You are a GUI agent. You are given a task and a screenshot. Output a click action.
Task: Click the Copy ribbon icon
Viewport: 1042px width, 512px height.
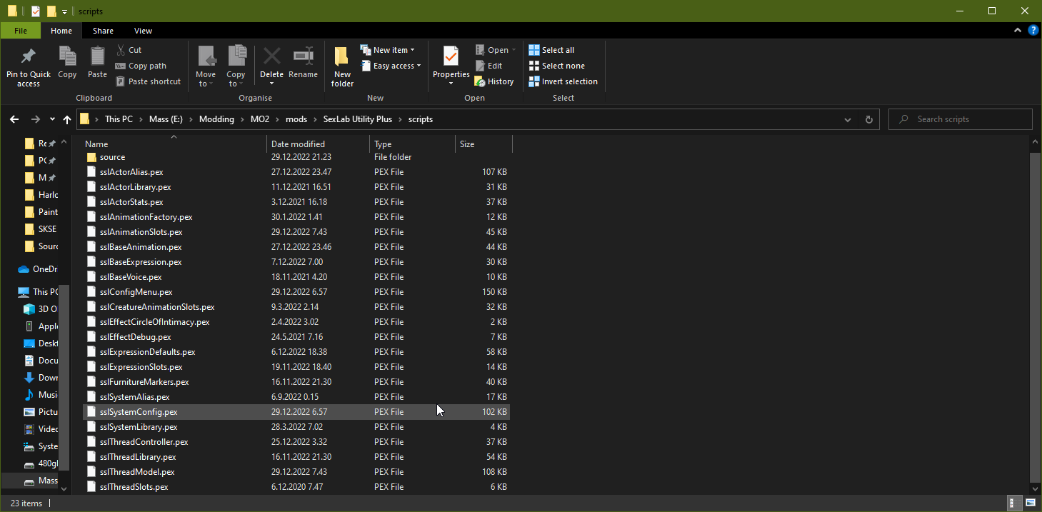pyautogui.click(x=67, y=62)
